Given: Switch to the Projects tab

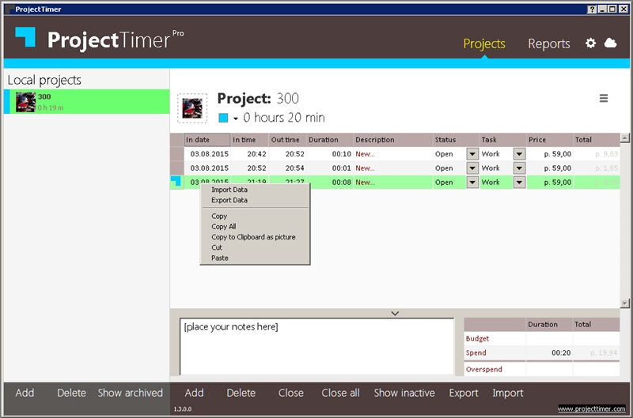Looking at the screenshot, I should click(x=484, y=43).
